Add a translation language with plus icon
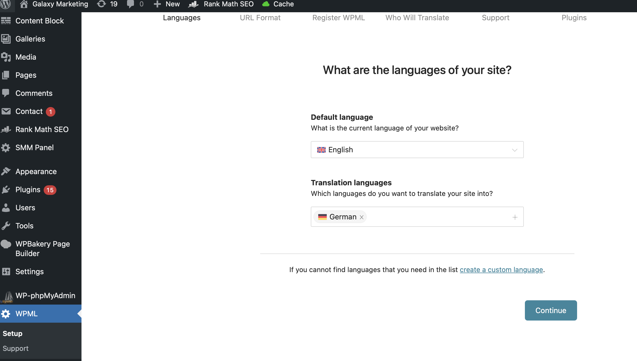 [x=515, y=217]
